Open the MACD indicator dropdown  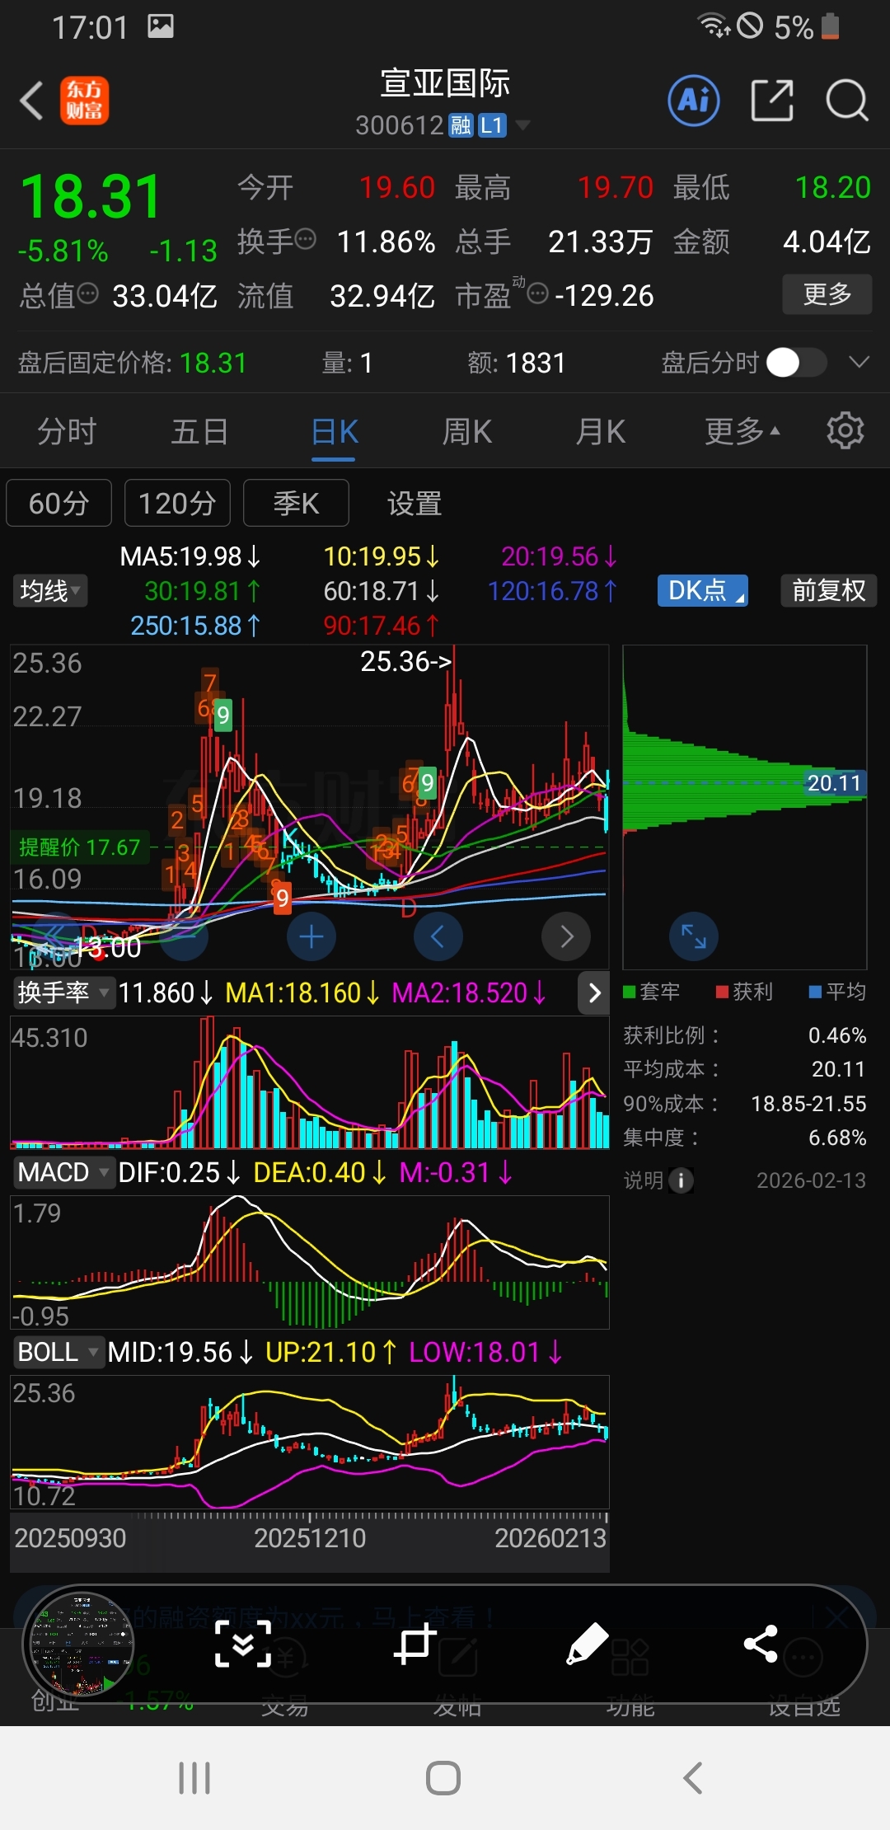63,1172
